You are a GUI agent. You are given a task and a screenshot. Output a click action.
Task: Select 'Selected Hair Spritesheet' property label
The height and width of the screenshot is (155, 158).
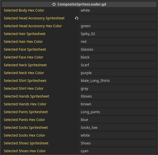24,34
